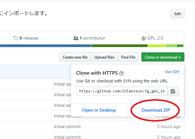
Task: Click the license scale icon
Action: click(144, 38)
